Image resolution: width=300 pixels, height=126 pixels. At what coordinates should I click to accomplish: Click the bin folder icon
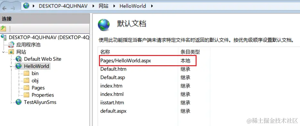26,73
